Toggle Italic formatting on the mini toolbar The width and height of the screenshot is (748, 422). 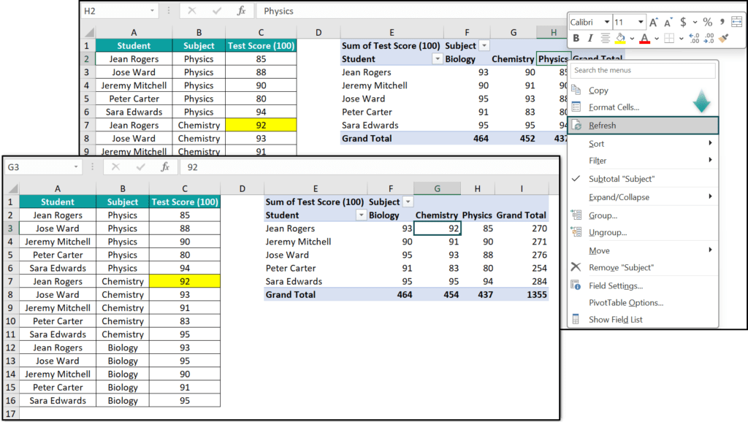590,37
